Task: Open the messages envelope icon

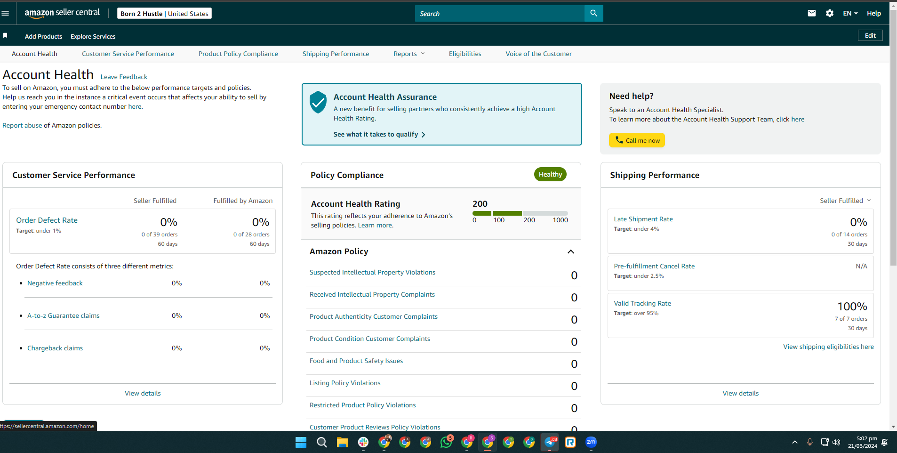Action: pyautogui.click(x=812, y=13)
